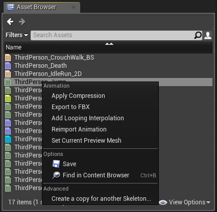This screenshot has width=217, height=212.
Task: Choose Export to FBX
Action: [x=101, y=107]
